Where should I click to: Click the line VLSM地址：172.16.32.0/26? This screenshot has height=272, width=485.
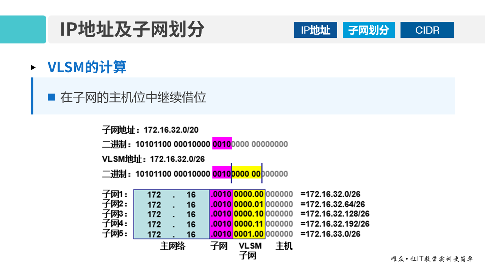[153, 159]
